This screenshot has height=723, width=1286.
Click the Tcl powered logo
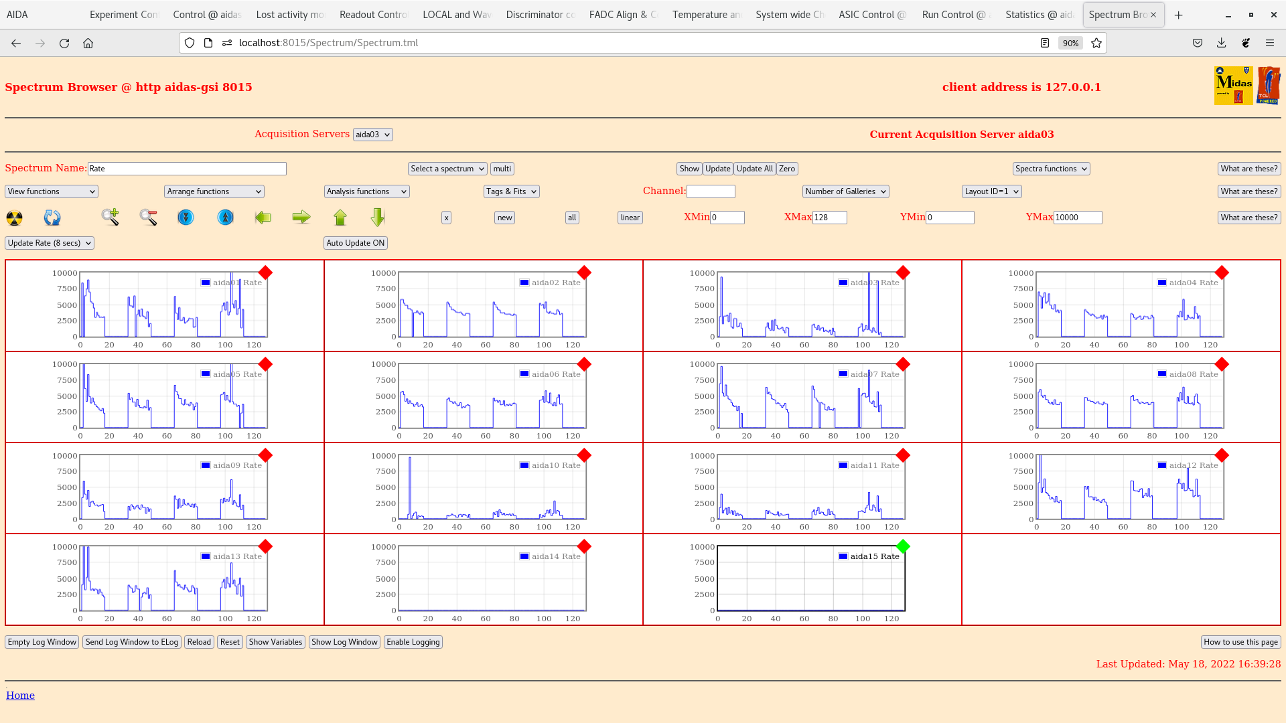tap(1269, 86)
